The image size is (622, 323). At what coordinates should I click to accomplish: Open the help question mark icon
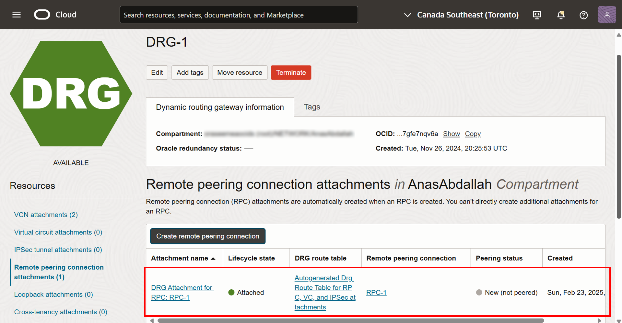[x=583, y=15]
